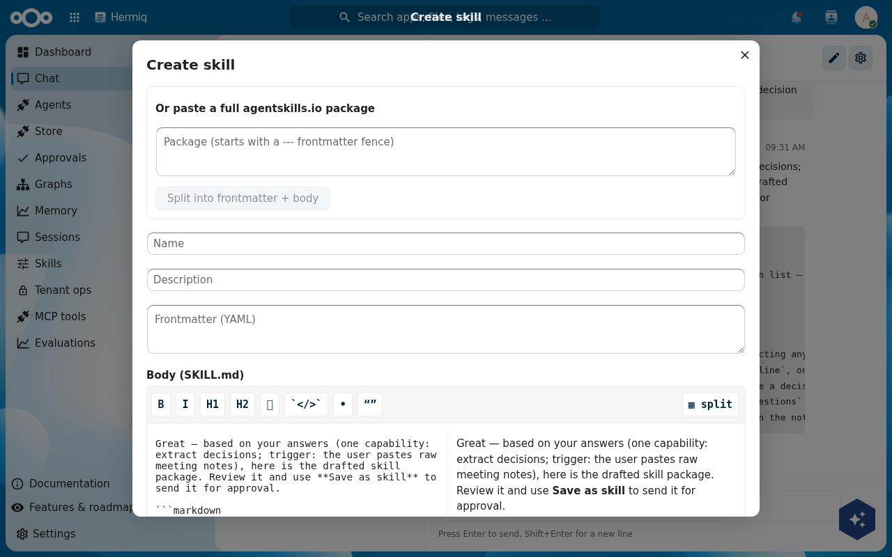Open Dashboard in the sidebar

[63, 52]
